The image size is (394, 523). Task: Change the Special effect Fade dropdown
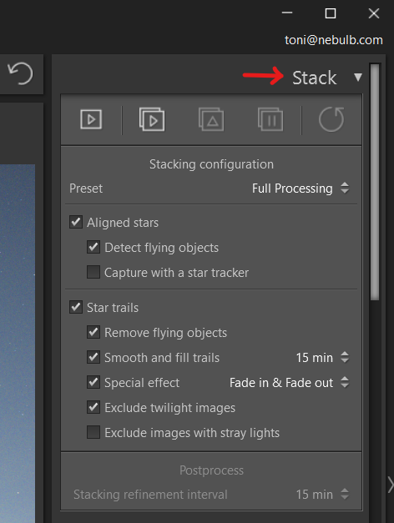289,383
